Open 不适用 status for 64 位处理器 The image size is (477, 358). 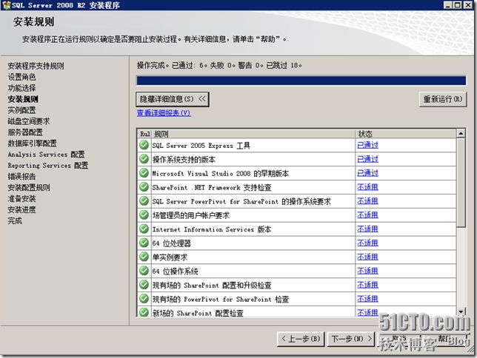coord(367,243)
